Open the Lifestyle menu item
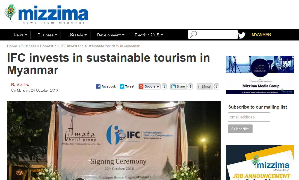The height and width of the screenshot is (180, 299). coord(75,35)
